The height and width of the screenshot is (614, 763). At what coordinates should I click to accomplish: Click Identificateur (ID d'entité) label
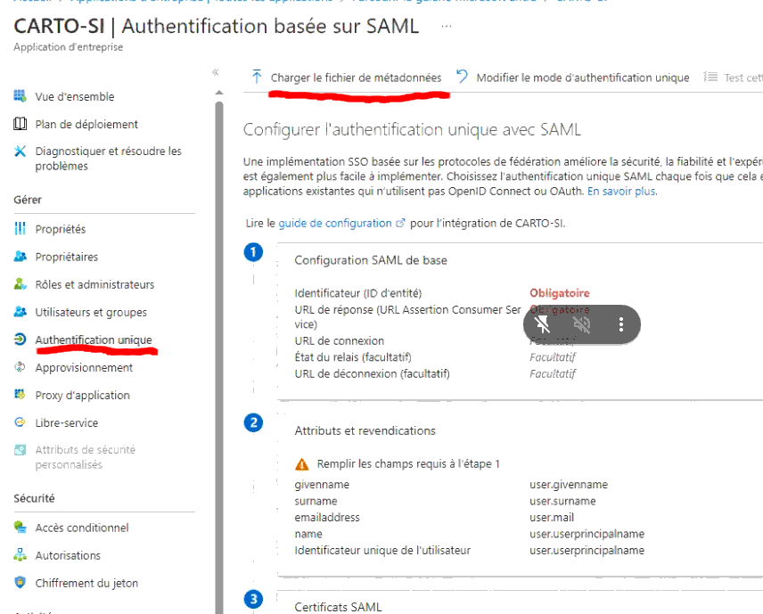[358, 293]
